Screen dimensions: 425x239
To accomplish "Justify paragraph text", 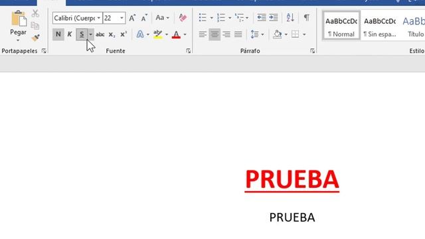I will [238, 35].
